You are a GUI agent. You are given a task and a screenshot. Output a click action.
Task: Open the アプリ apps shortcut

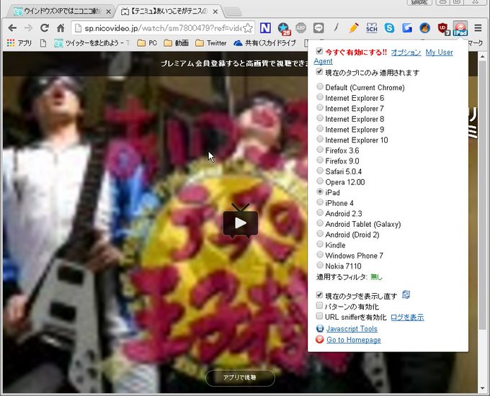coord(19,42)
